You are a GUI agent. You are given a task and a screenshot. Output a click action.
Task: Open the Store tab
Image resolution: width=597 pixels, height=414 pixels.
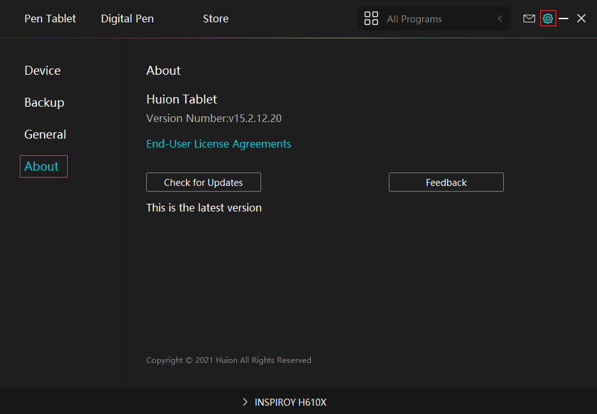(216, 19)
